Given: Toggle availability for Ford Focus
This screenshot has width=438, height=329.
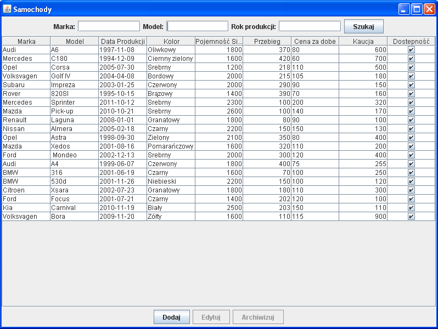Looking at the screenshot, I should tap(411, 199).
